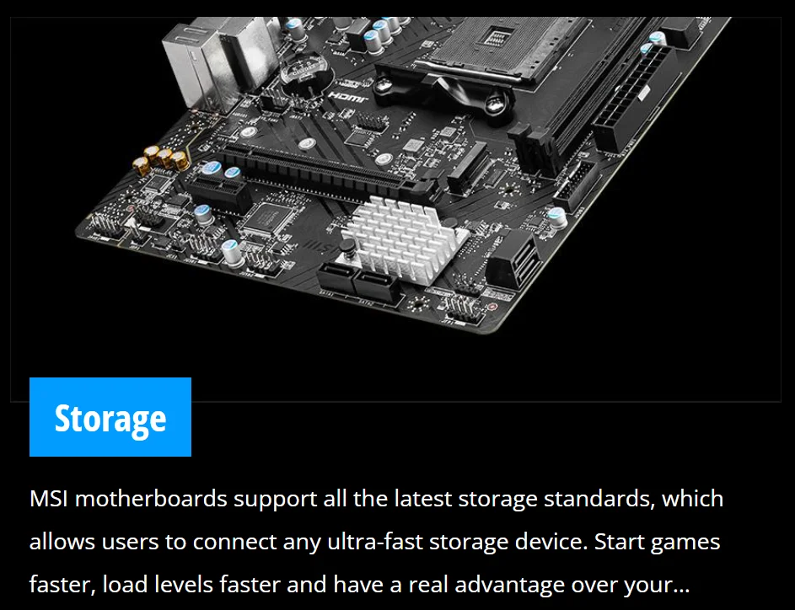Click the gold audio capacitors cluster
Screen dimensions: 795x610
pos(161,159)
